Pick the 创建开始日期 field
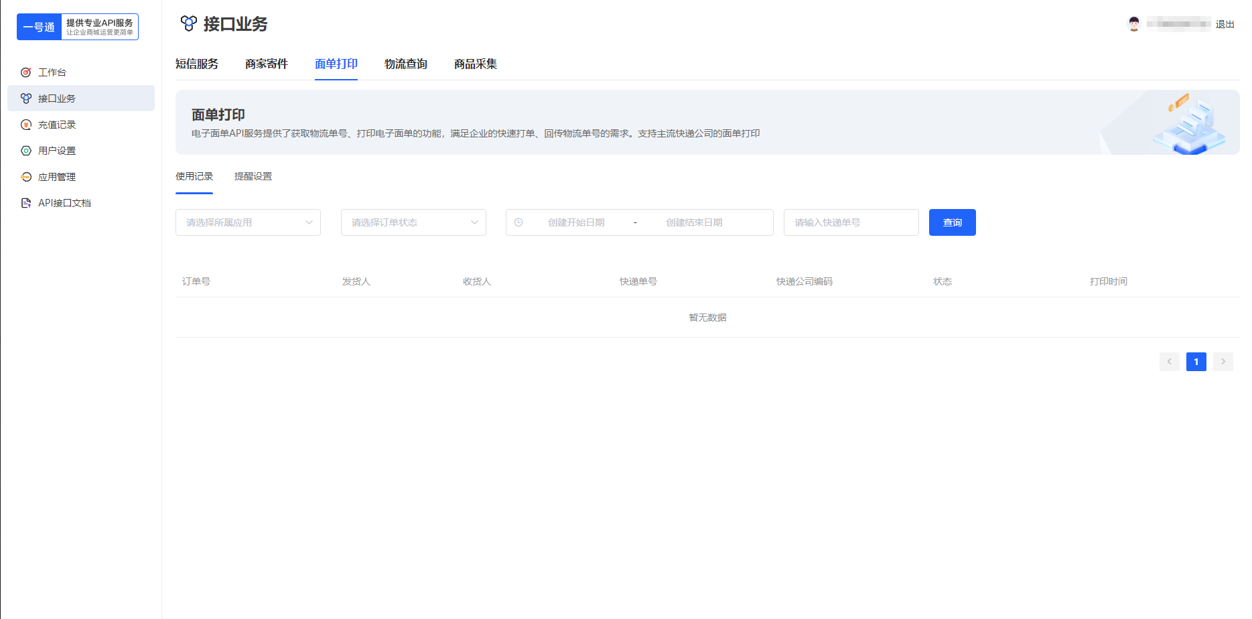1252x619 pixels. click(576, 222)
